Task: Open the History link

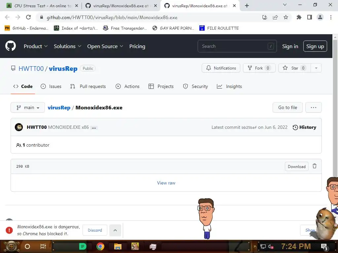Action: [304, 127]
